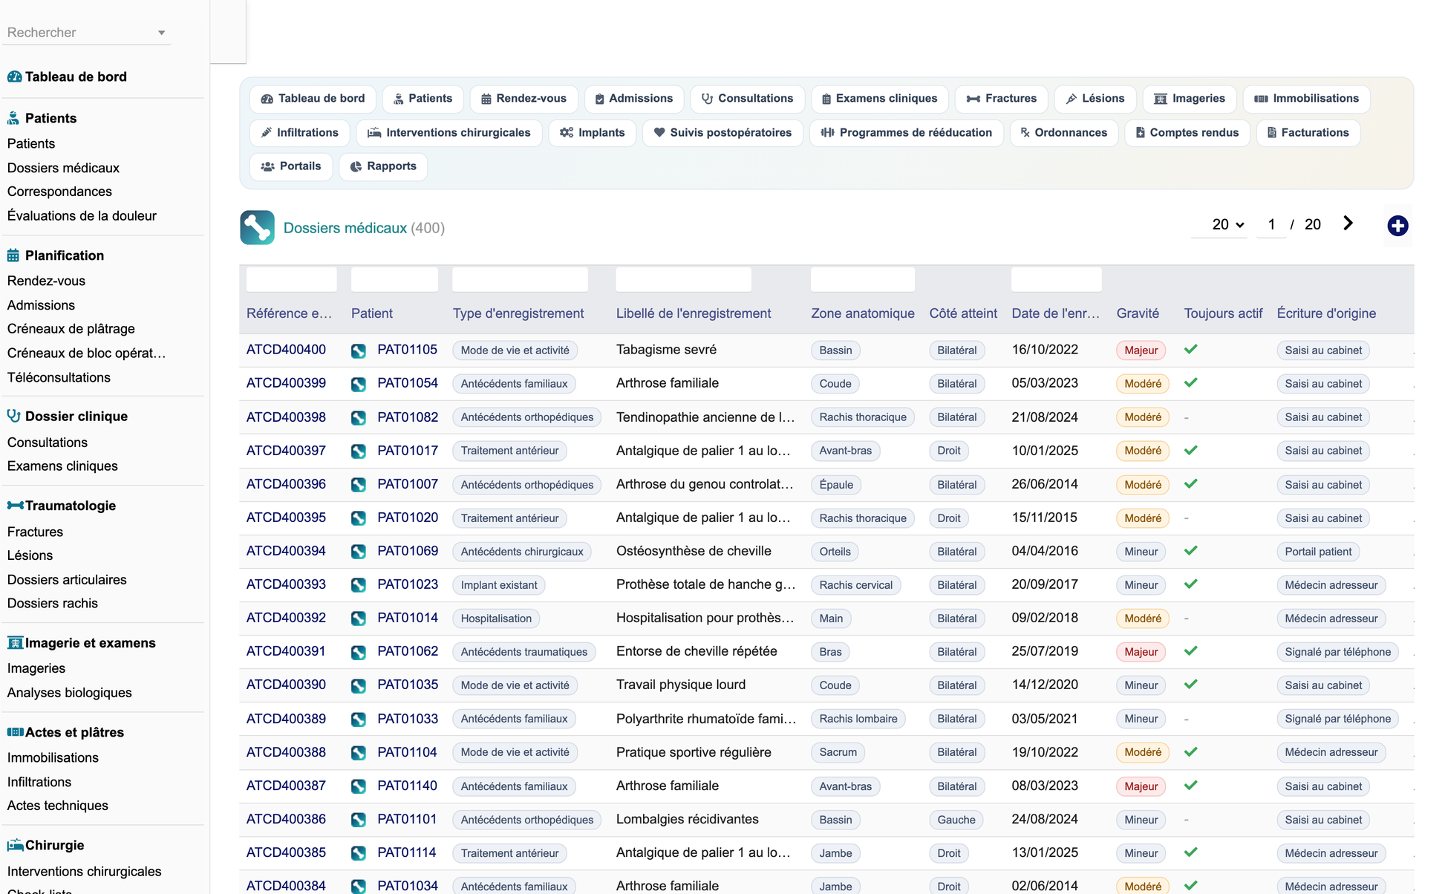Viewport: 1445px width, 894px height.
Task: Click patient icon beside PAT01104
Action: click(x=359, y=752)
